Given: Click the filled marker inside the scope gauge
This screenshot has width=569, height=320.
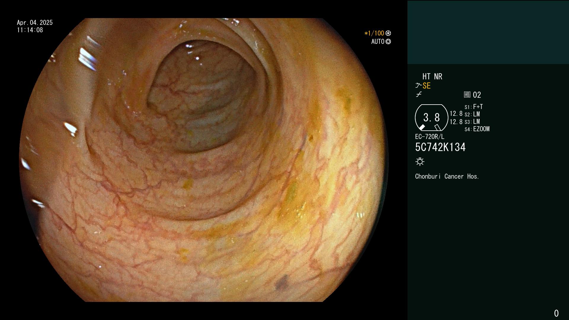Looking at the screenshot, I should [422, 127].
